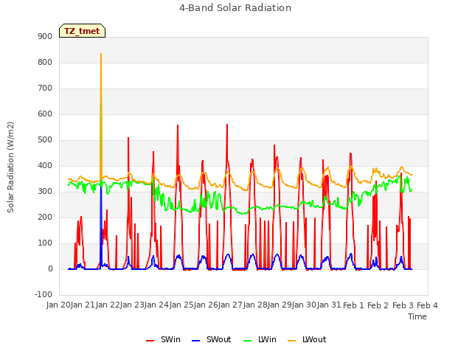This screenshot has height=354, width=472.
Task: Click the red SWin legend color marker
Action: pos(150,341)
